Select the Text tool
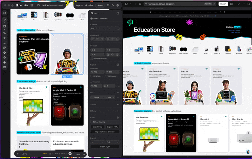This screenshot has width=252, height=159. click(4, 38)
